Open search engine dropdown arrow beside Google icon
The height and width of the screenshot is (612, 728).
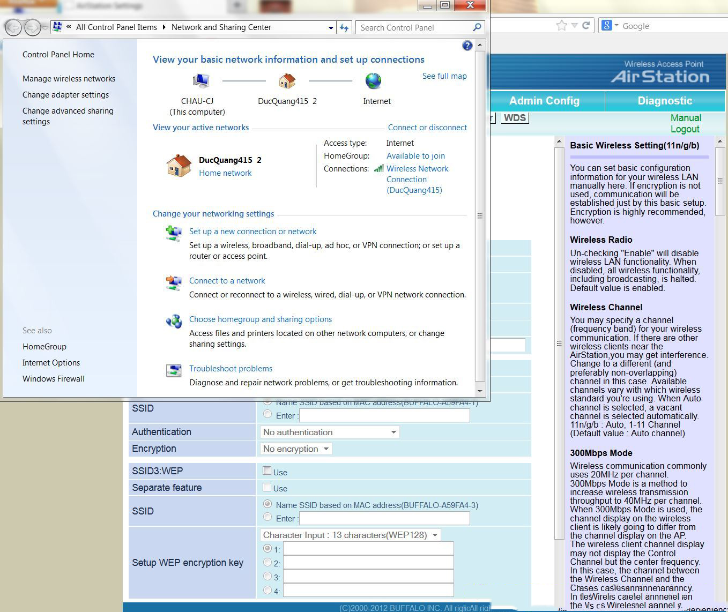pos(616,25)
